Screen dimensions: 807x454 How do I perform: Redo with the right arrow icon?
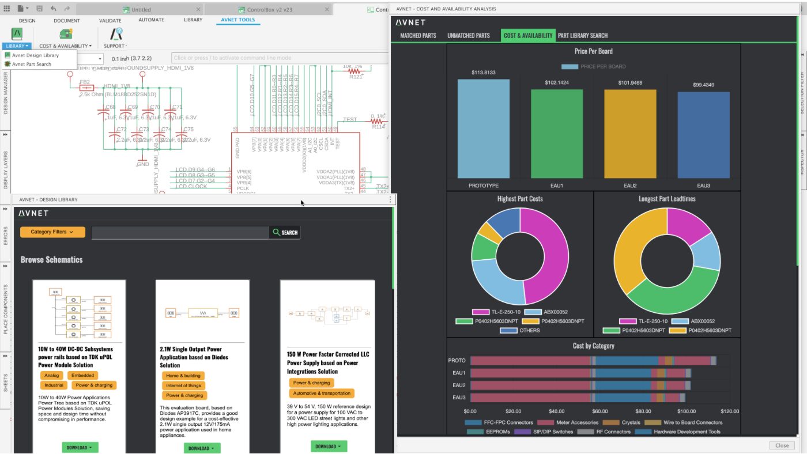[x=67, y=9]
